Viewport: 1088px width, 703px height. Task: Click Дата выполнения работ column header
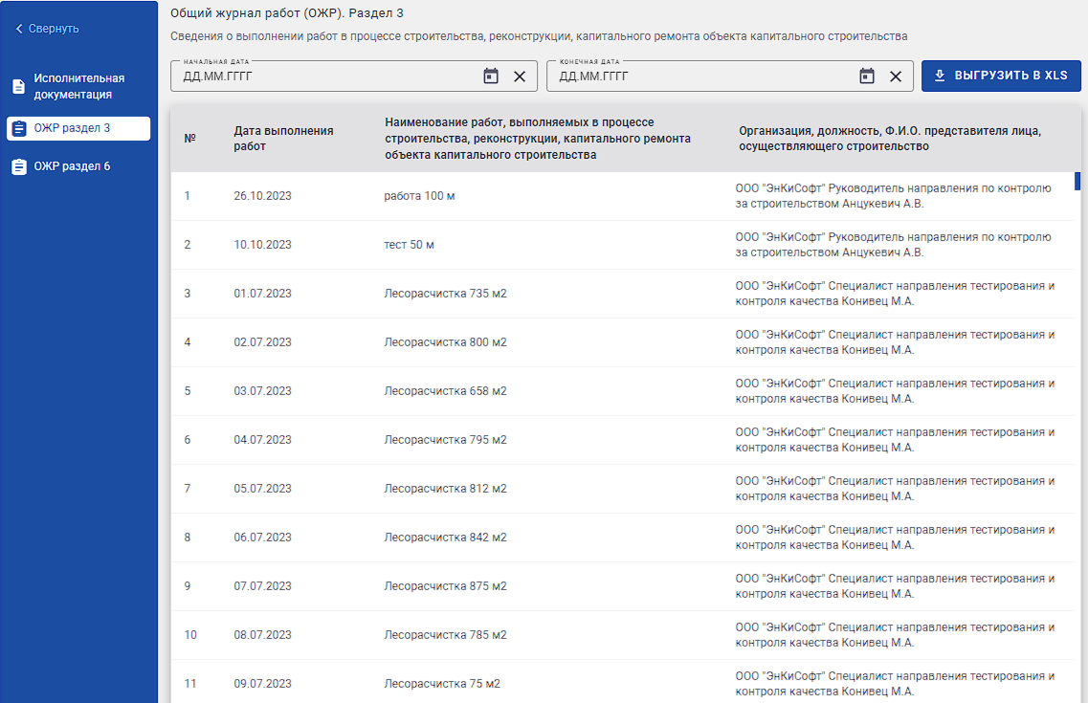283,138
